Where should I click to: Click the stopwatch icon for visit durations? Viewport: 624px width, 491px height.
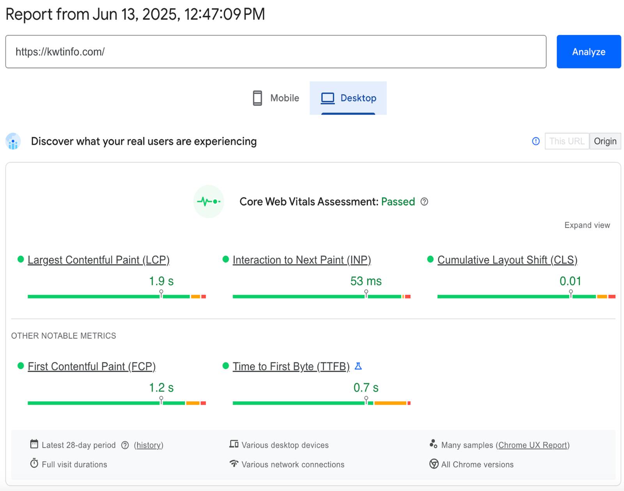tap(34, 463)
